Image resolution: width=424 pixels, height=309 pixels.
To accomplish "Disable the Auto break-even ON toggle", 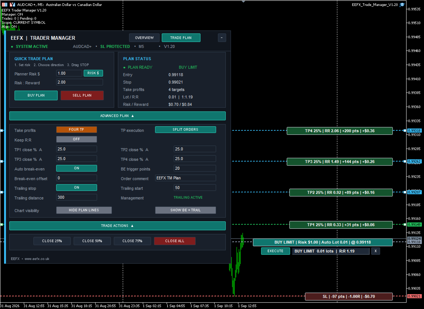I will pos(77,168).
